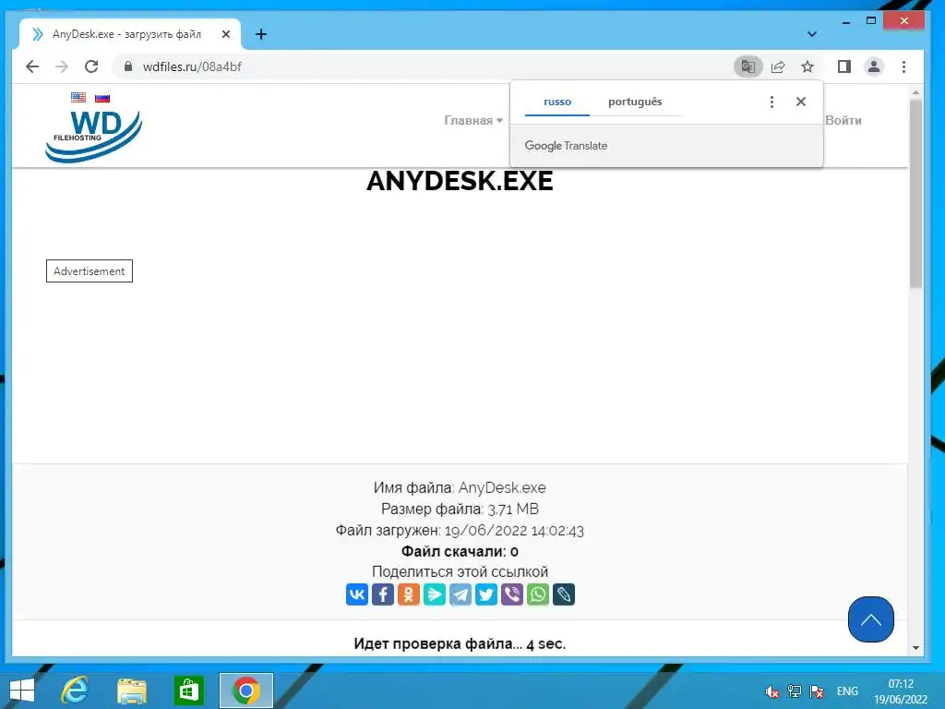Viewport: 945px width, 709px height.
Task: Switch site language with Russian flag
Action: 102,97
